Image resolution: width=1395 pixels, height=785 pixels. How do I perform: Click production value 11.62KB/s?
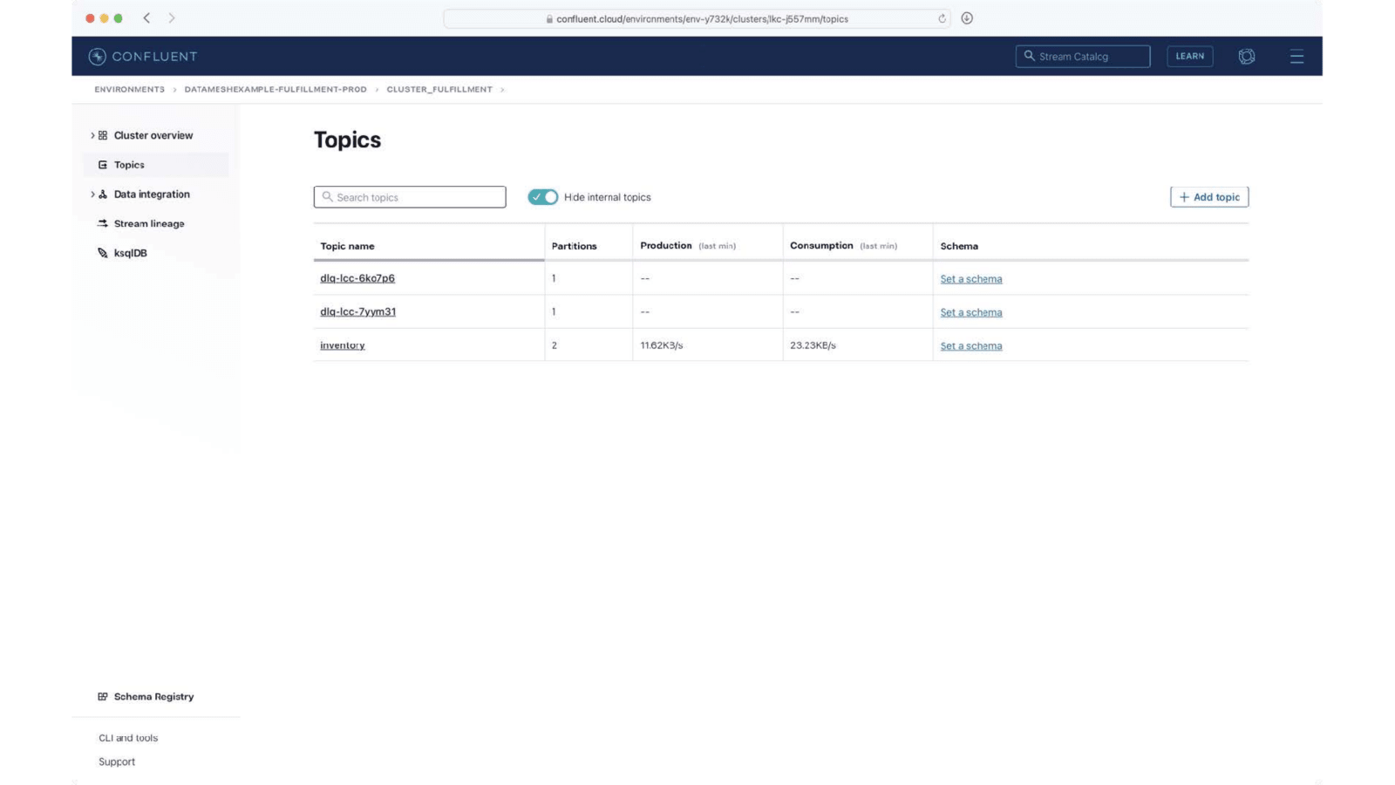(662, 345)
